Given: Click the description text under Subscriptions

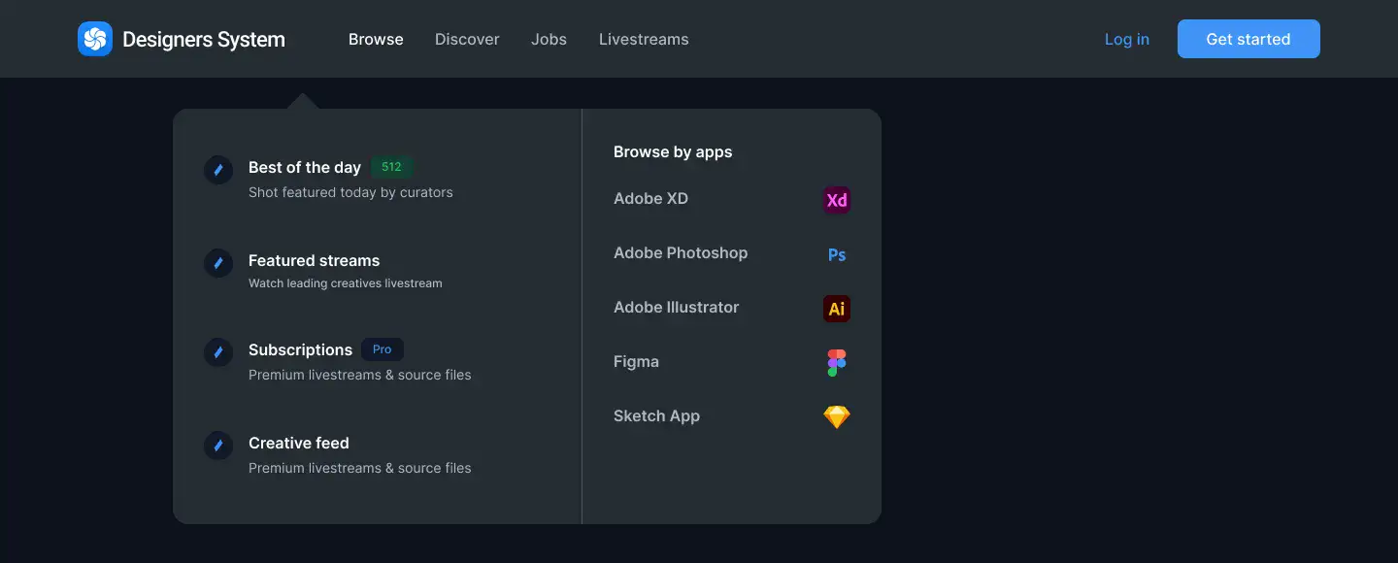Looking at the screenshot, I should click(x=360, y=375).
